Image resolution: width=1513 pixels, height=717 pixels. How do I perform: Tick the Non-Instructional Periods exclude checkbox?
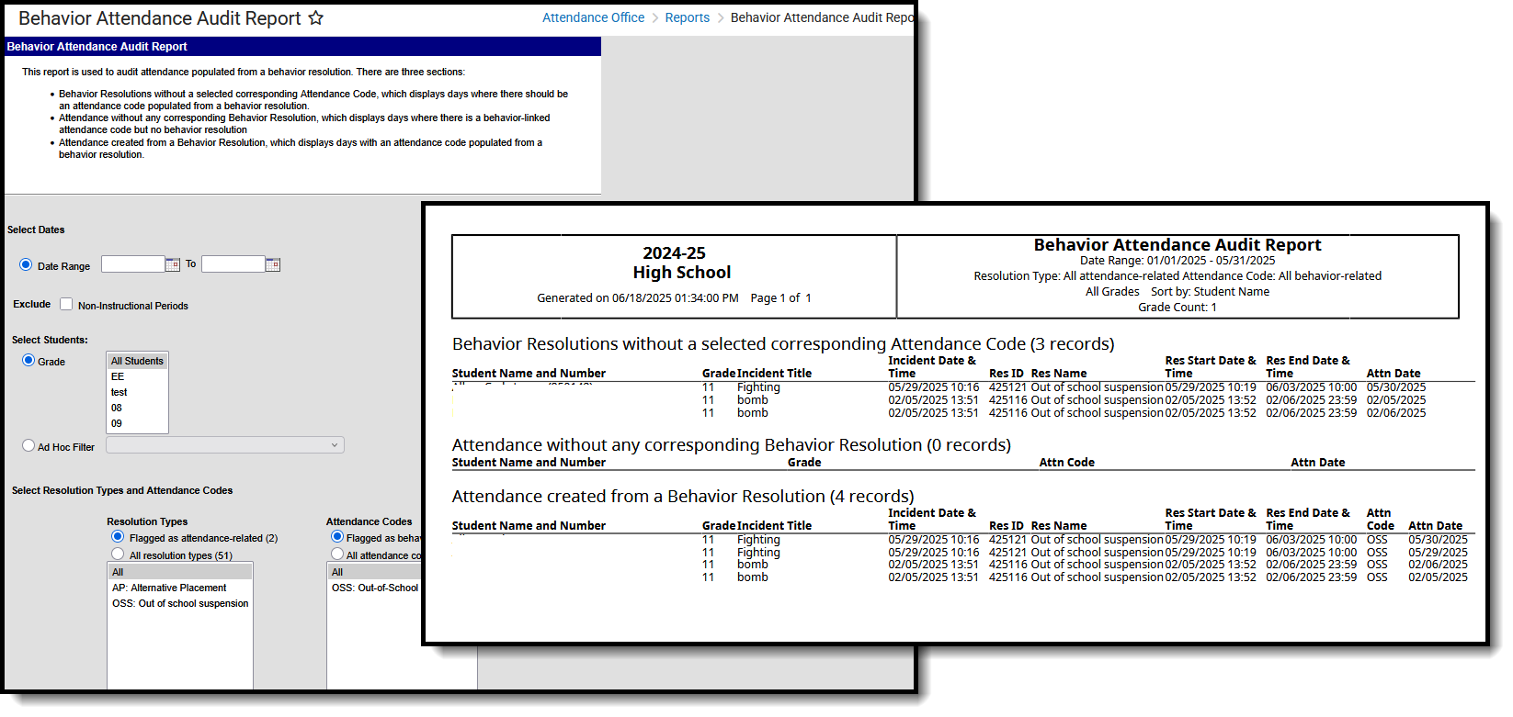[x=66, y=304]
